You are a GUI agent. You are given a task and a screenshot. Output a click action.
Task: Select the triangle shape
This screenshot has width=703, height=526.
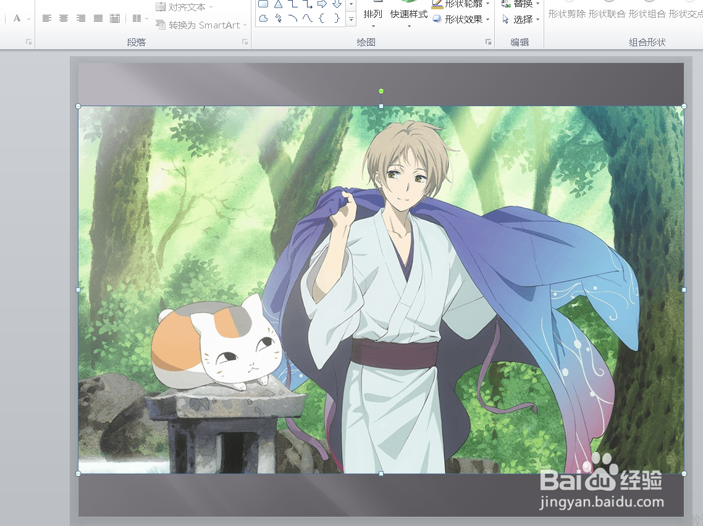click(278, 4)
